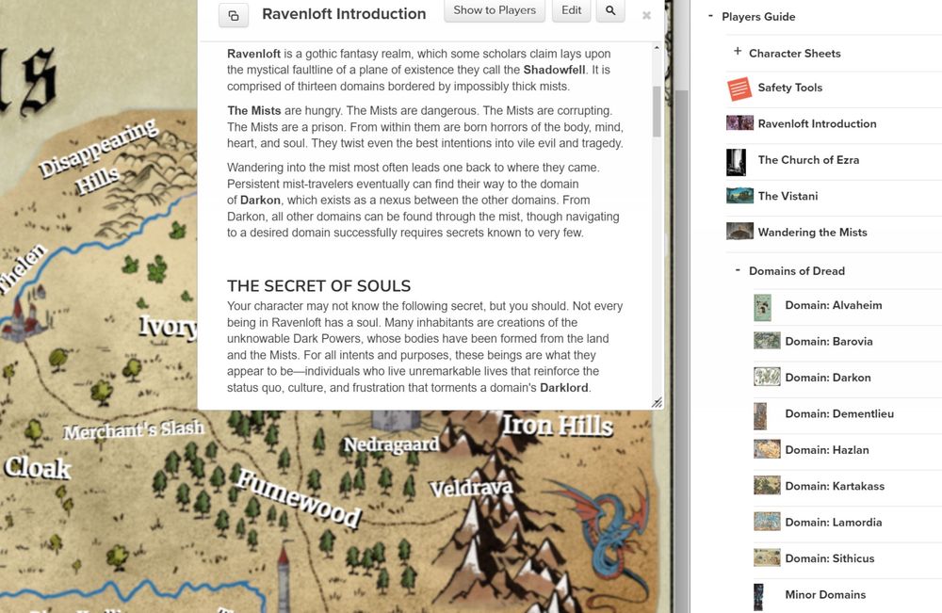
Task: Collapse the Domains of Dread folder
Action: pos(738,270)
